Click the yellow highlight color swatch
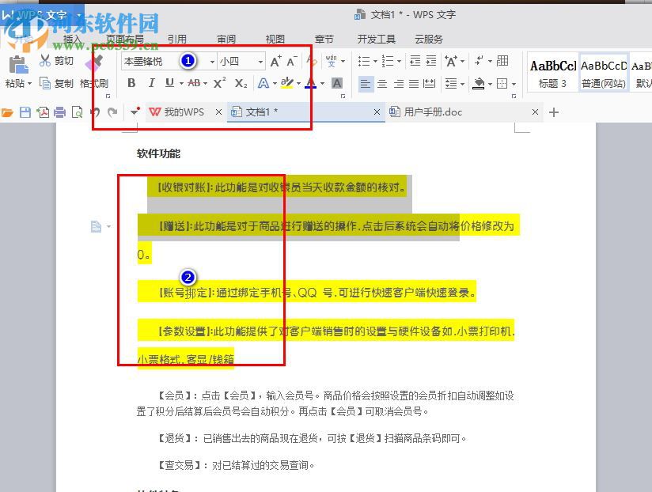The height and width of the screenshot is (492, 652). tap(287, 83)
